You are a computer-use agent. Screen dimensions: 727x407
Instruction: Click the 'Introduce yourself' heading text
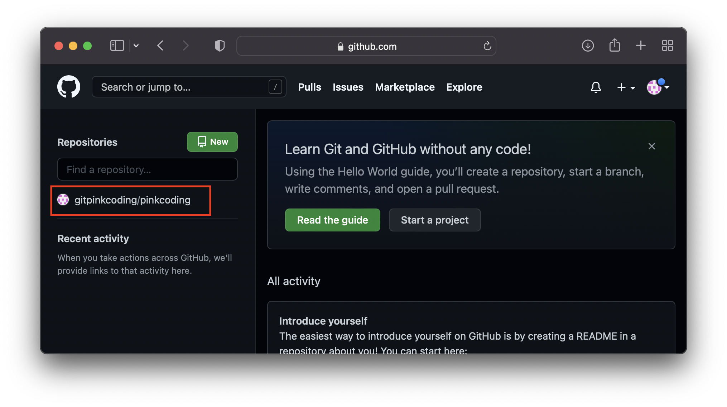coord(323,321)
